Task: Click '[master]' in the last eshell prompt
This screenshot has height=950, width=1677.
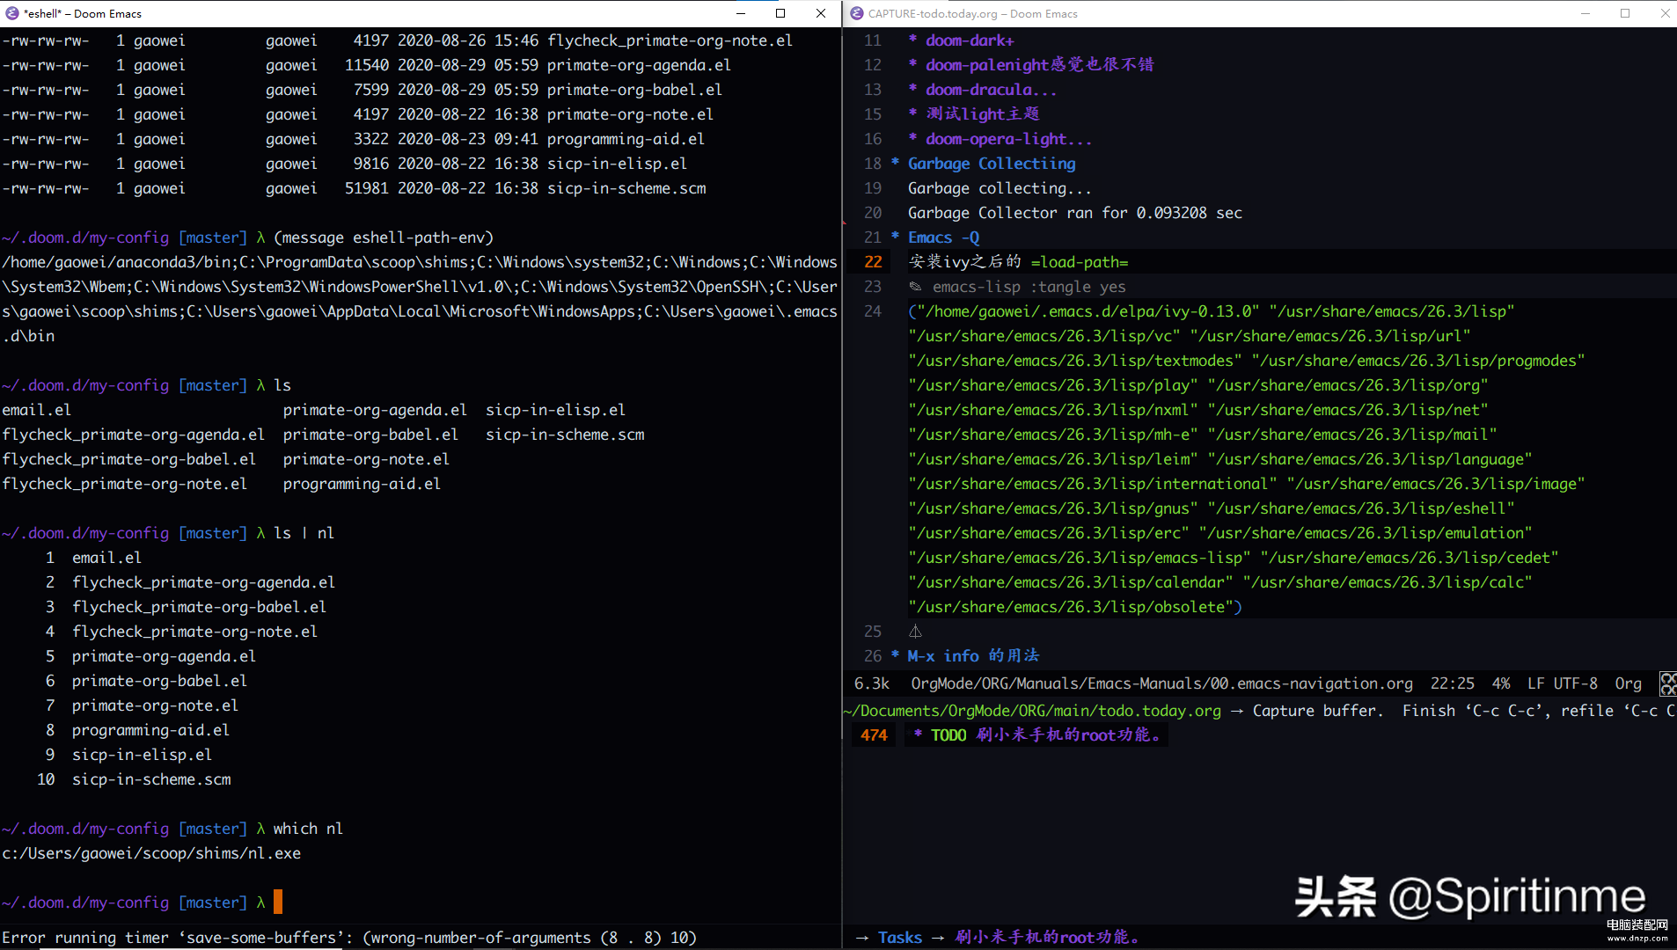Action: click(x=212, y=902)
